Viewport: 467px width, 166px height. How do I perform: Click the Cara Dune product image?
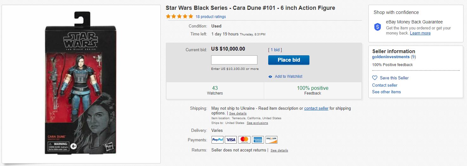(81, 84)
